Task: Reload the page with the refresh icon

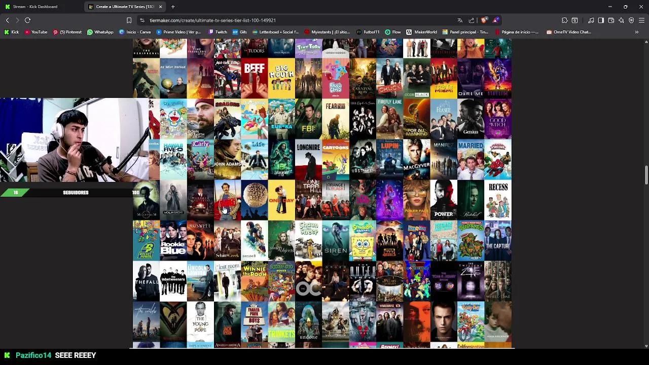Action: pyautogui.click(x=27, y=20)
